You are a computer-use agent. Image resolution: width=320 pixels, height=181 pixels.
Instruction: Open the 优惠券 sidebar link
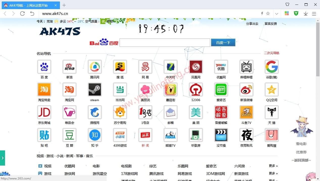(x=301, y=152)
